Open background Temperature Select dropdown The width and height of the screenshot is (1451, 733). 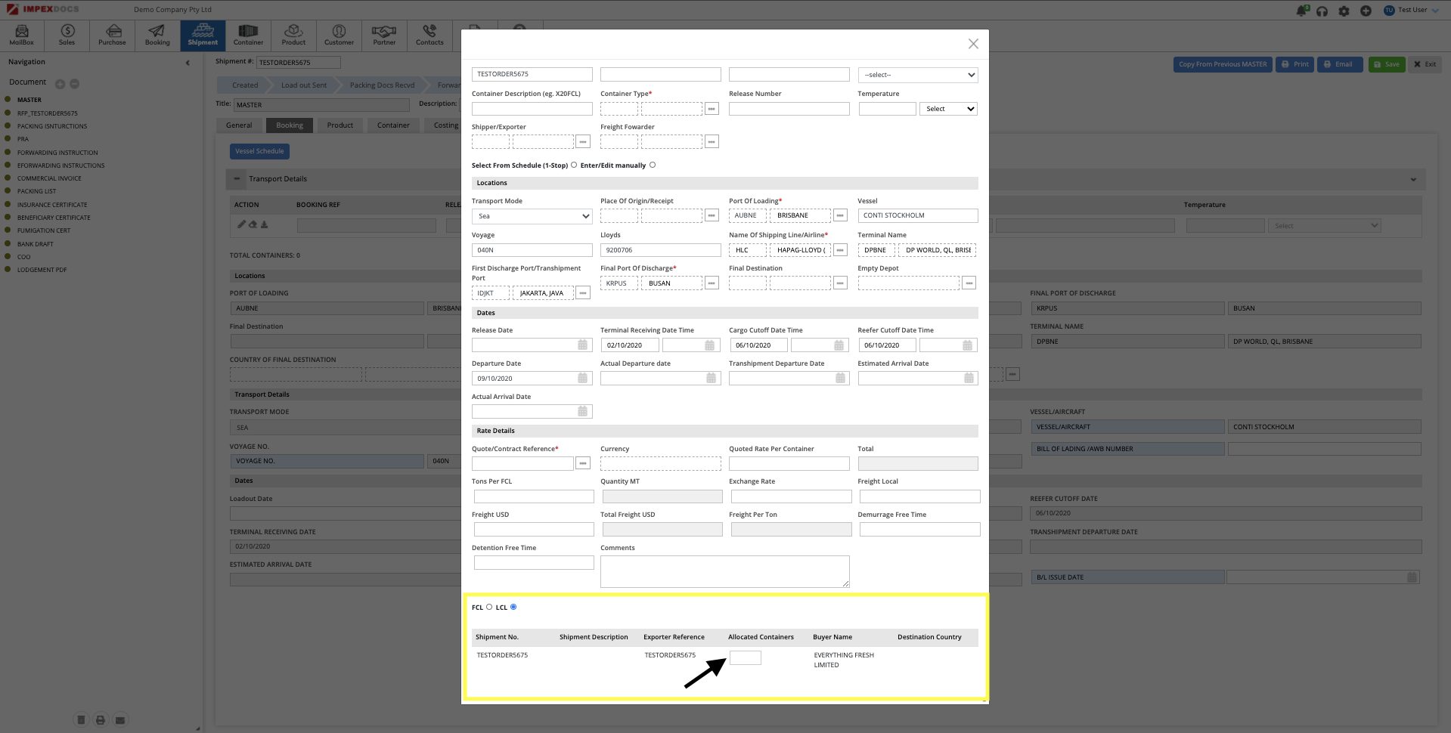(1325, 226)
